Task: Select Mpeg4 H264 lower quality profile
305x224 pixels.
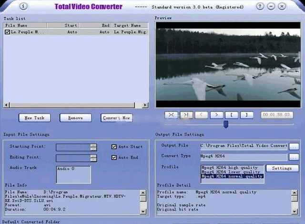Action: coord(232,172)
